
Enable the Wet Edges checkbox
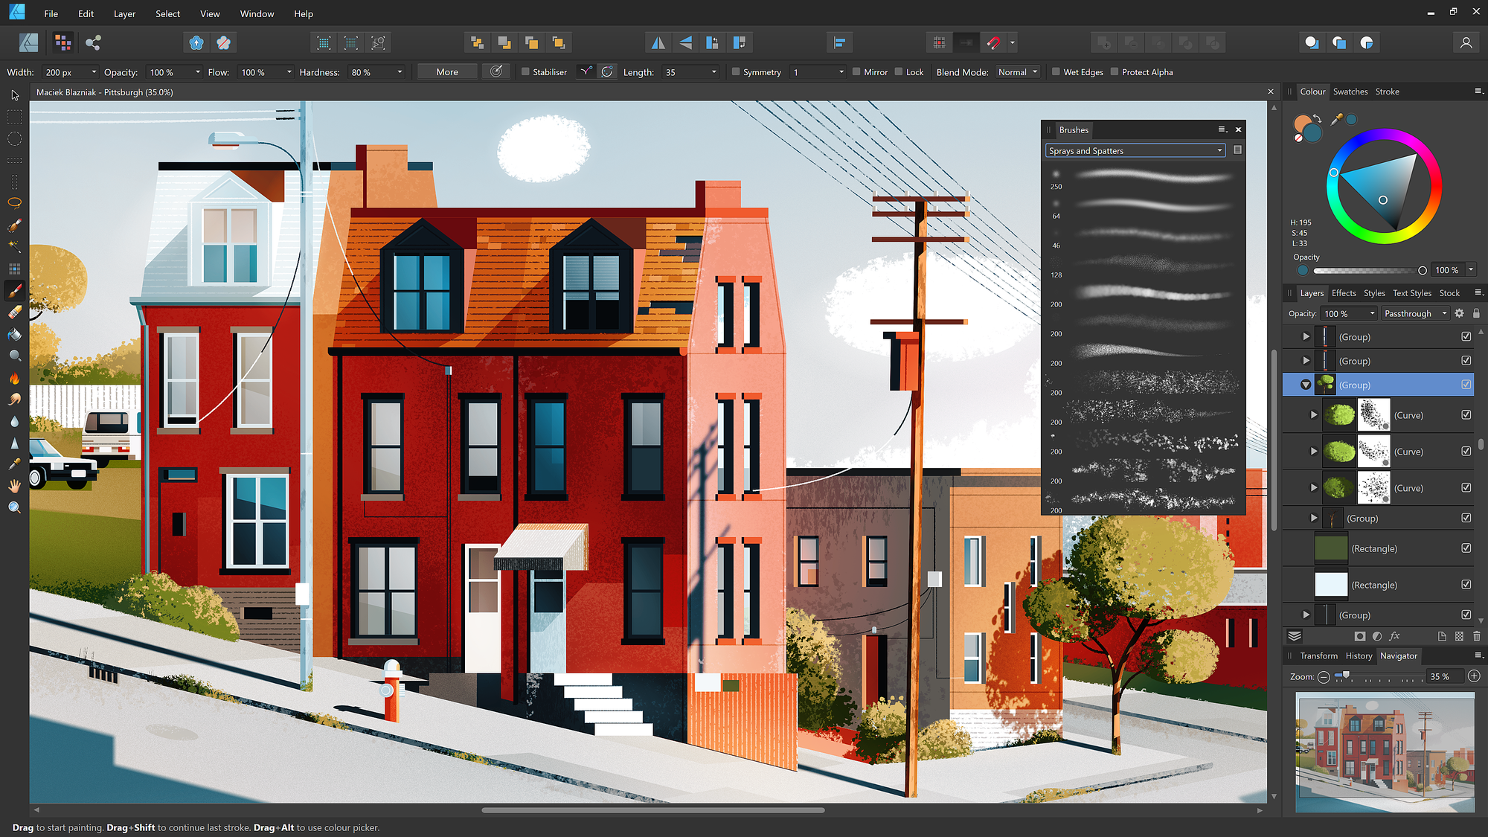1056,72
